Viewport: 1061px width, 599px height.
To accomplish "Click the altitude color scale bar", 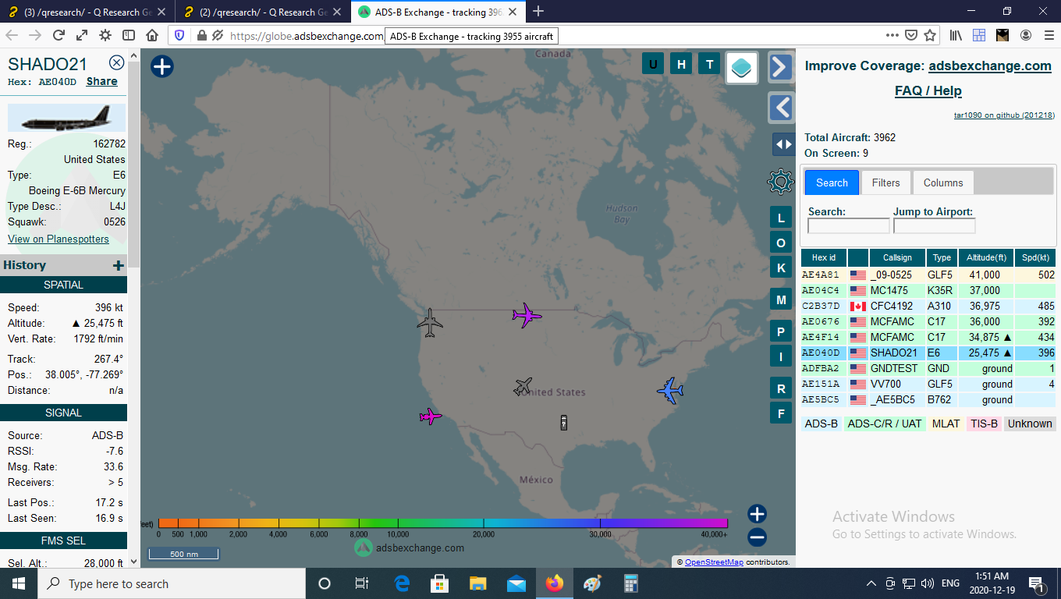I will pos(442,523).
